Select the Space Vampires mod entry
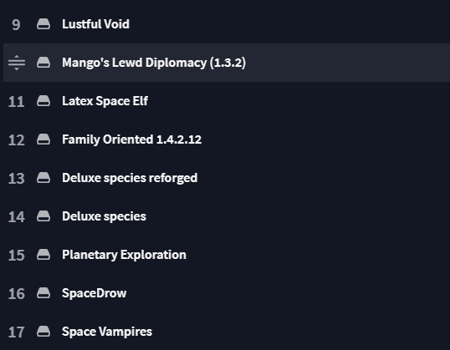The image size is (450, 350). (x=107, y=332)
